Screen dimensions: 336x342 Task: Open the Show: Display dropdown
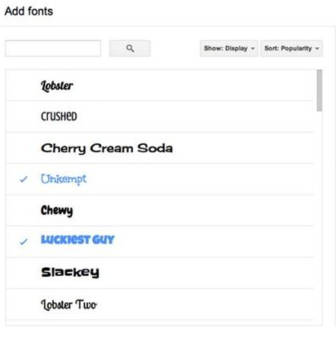(229, 48)
